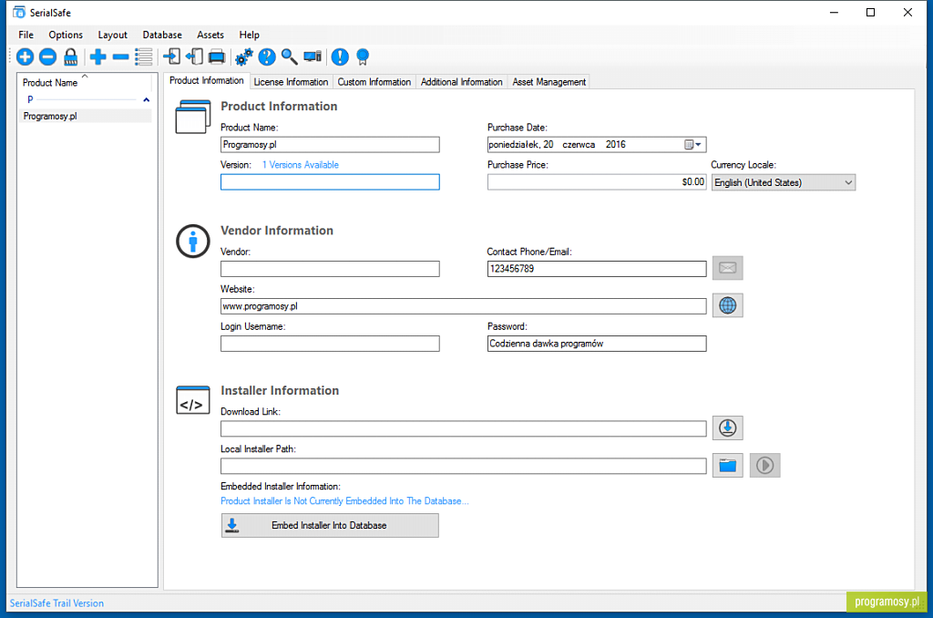Click the padlock lock database icon
The image size is (933, 618).
(70, 57)
